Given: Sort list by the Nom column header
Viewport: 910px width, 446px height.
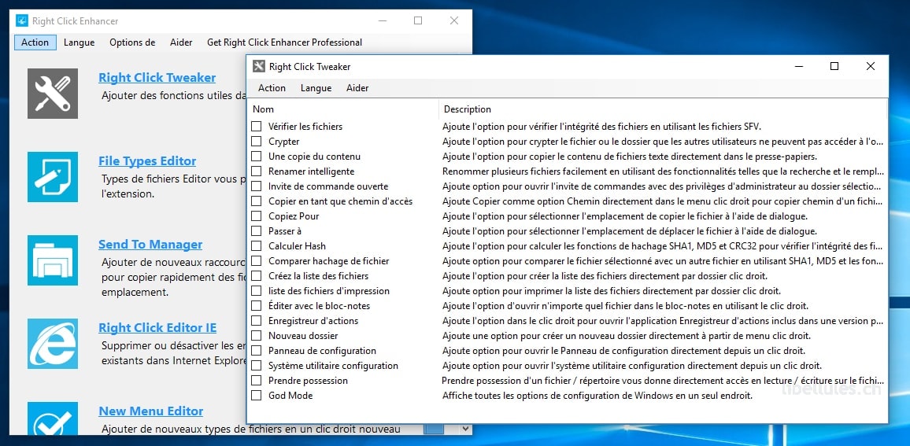Looking at the screenshot, I should click(343, 109).
